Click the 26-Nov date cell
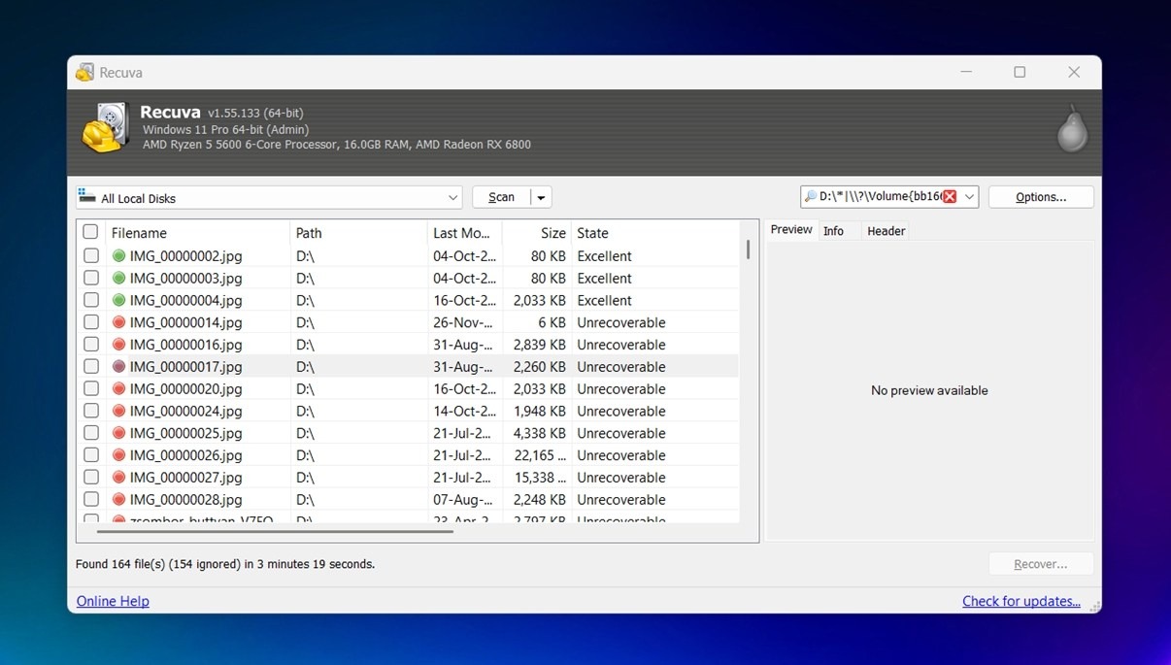1171x665 pixels. tap(464, 322)
